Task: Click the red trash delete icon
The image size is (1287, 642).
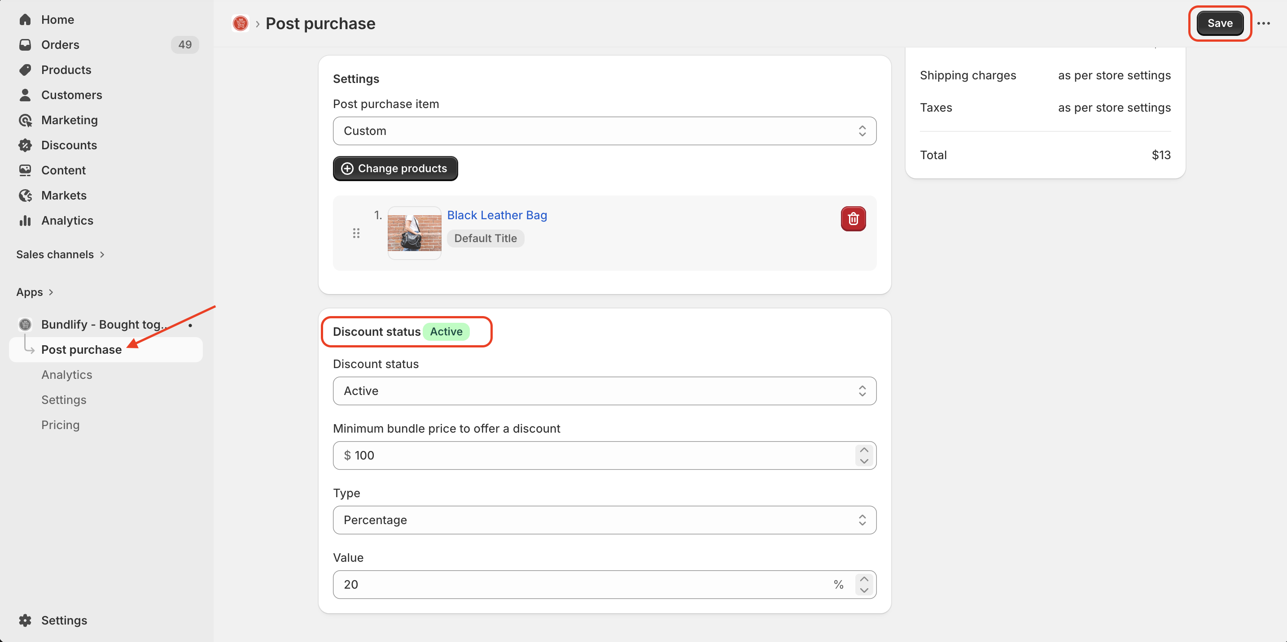Action: click(853, 219)
